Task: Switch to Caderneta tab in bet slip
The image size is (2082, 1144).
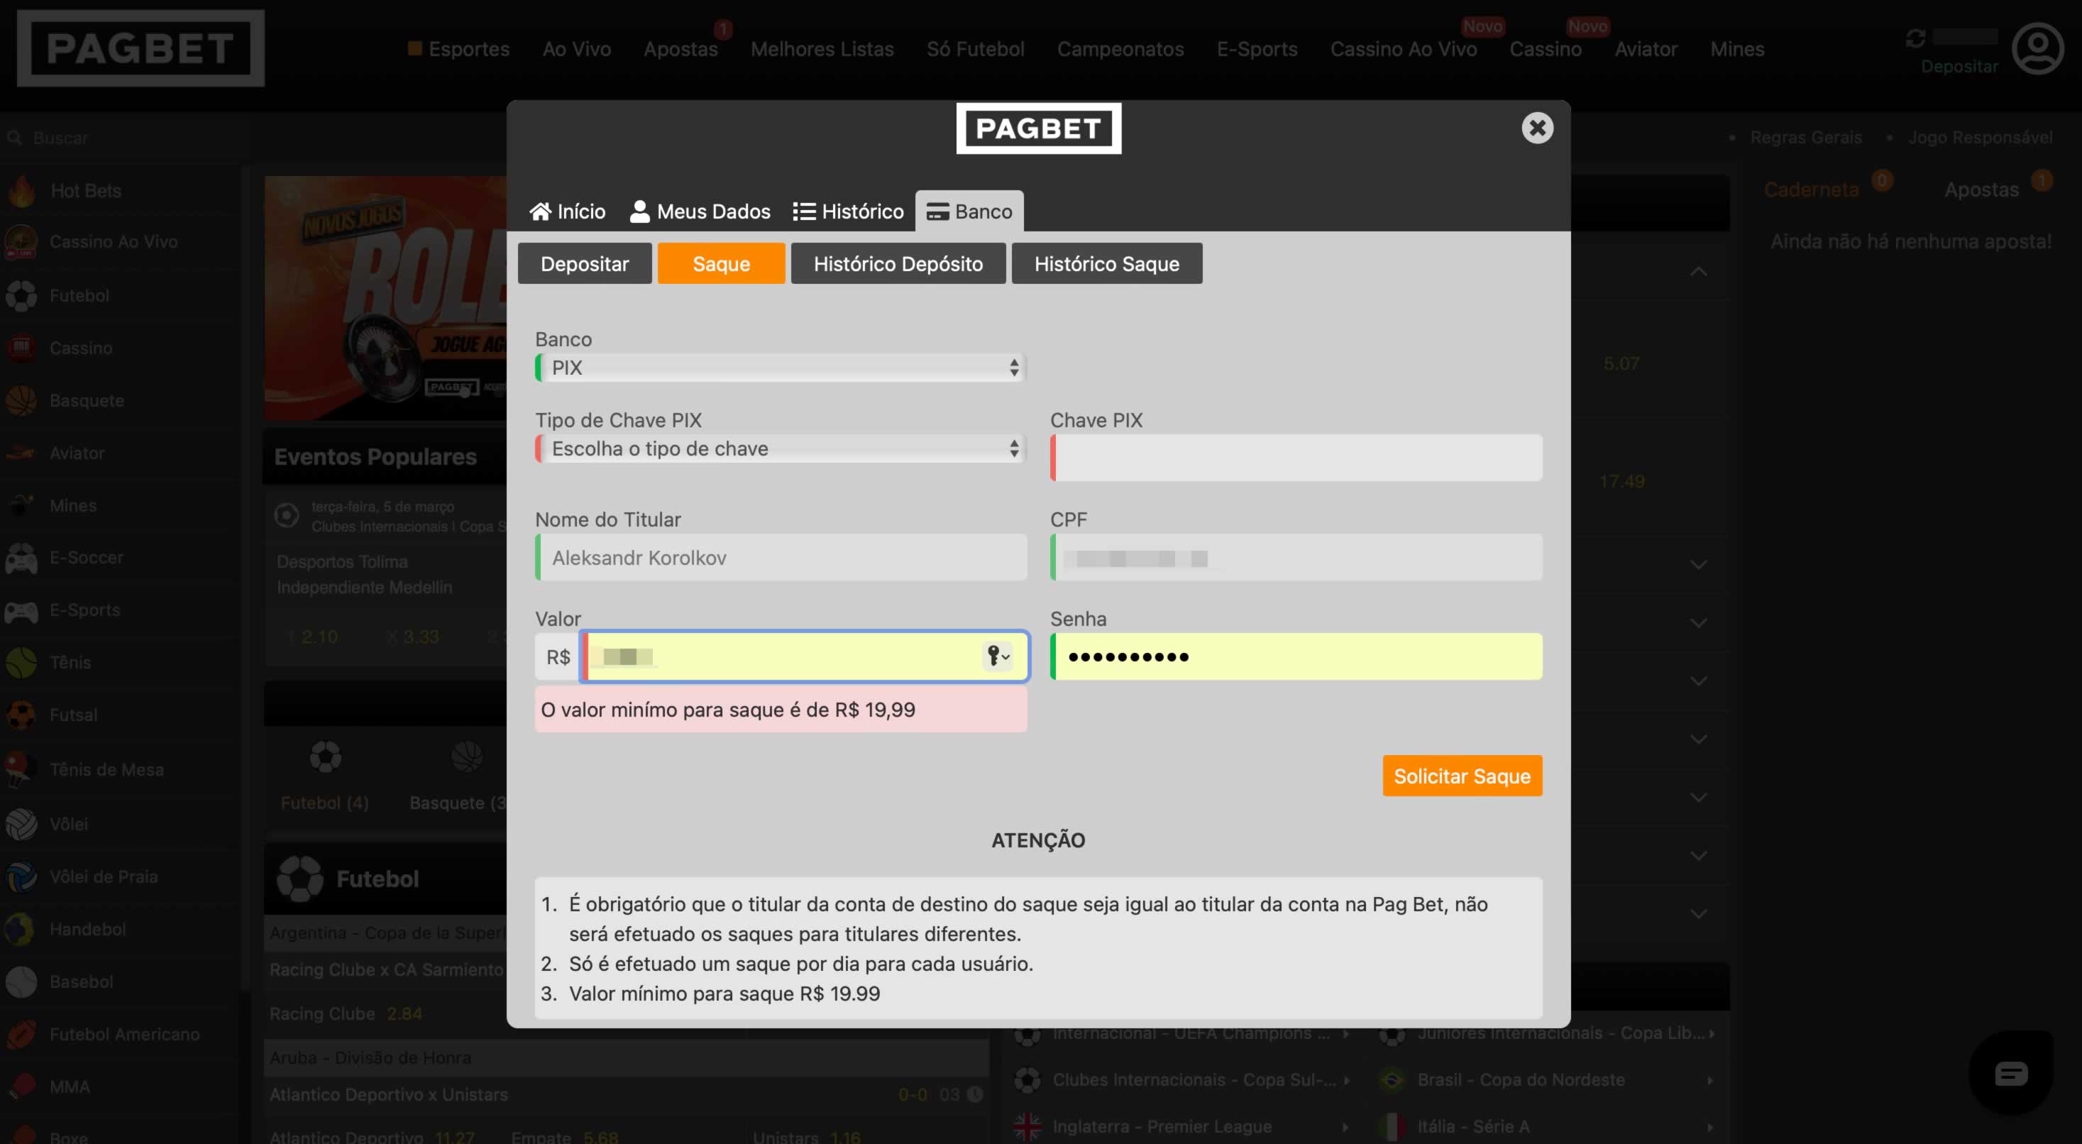Action: coord(1811,190)
